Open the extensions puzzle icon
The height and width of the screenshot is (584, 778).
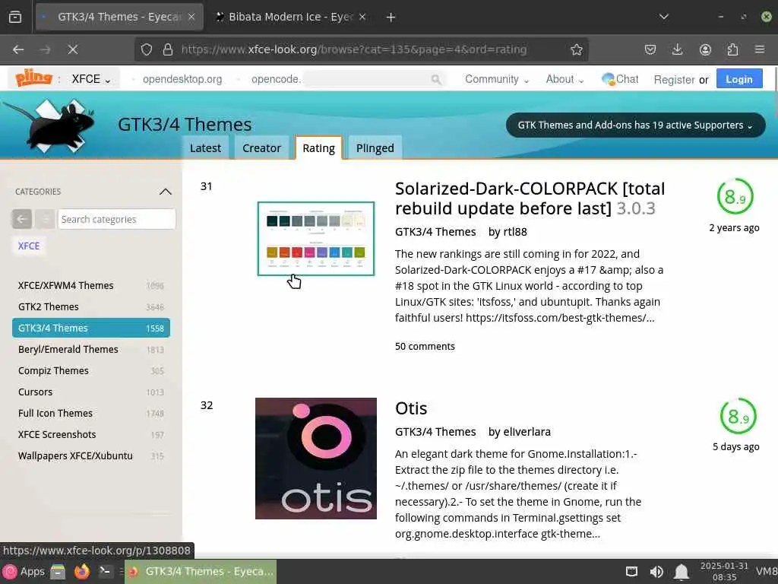coord(732,49)
